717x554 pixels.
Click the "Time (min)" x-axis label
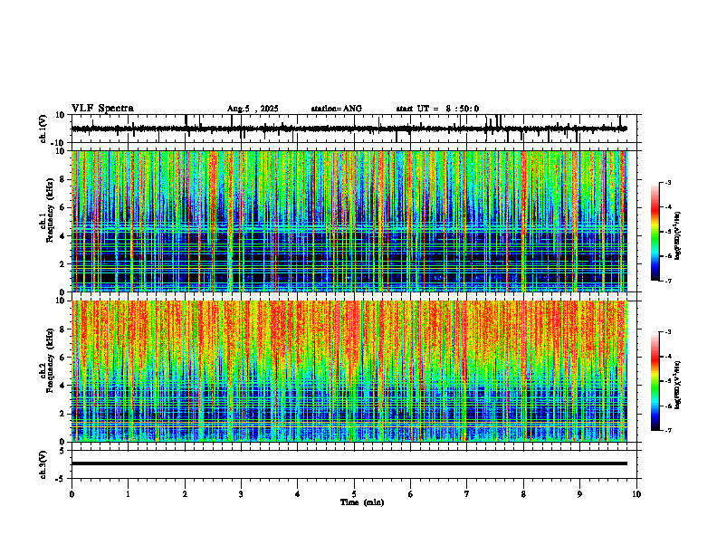pyautogui.click(x=362, y=502)
